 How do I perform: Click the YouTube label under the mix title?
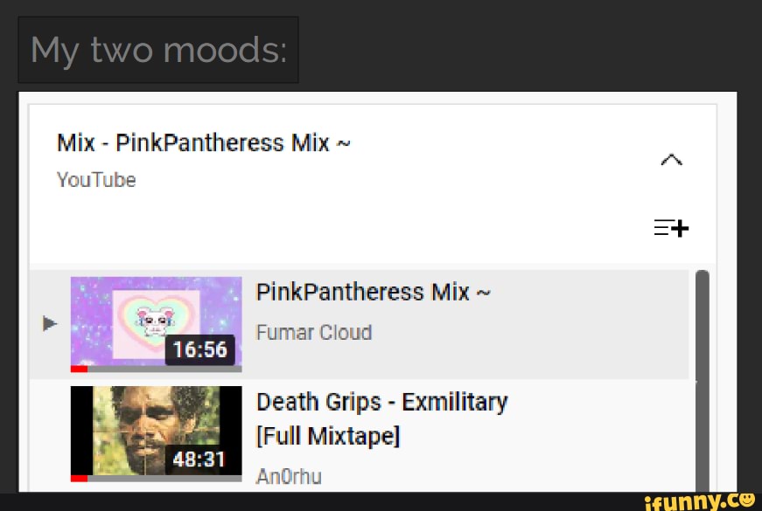pos(96,180)
